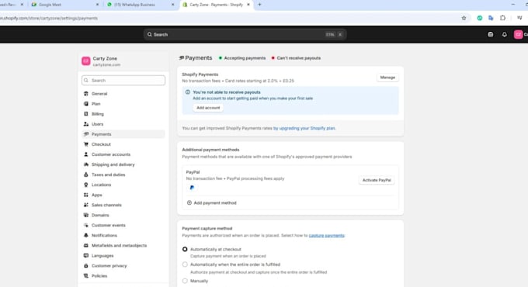This screenshot has height=287, width=528.
Task: Click the Manage button for Shopify Payments
Action: click(387, 78)
